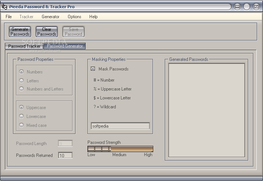Select the Uppercase radio button
263x181 pixels.
click(x=22, y=108)
